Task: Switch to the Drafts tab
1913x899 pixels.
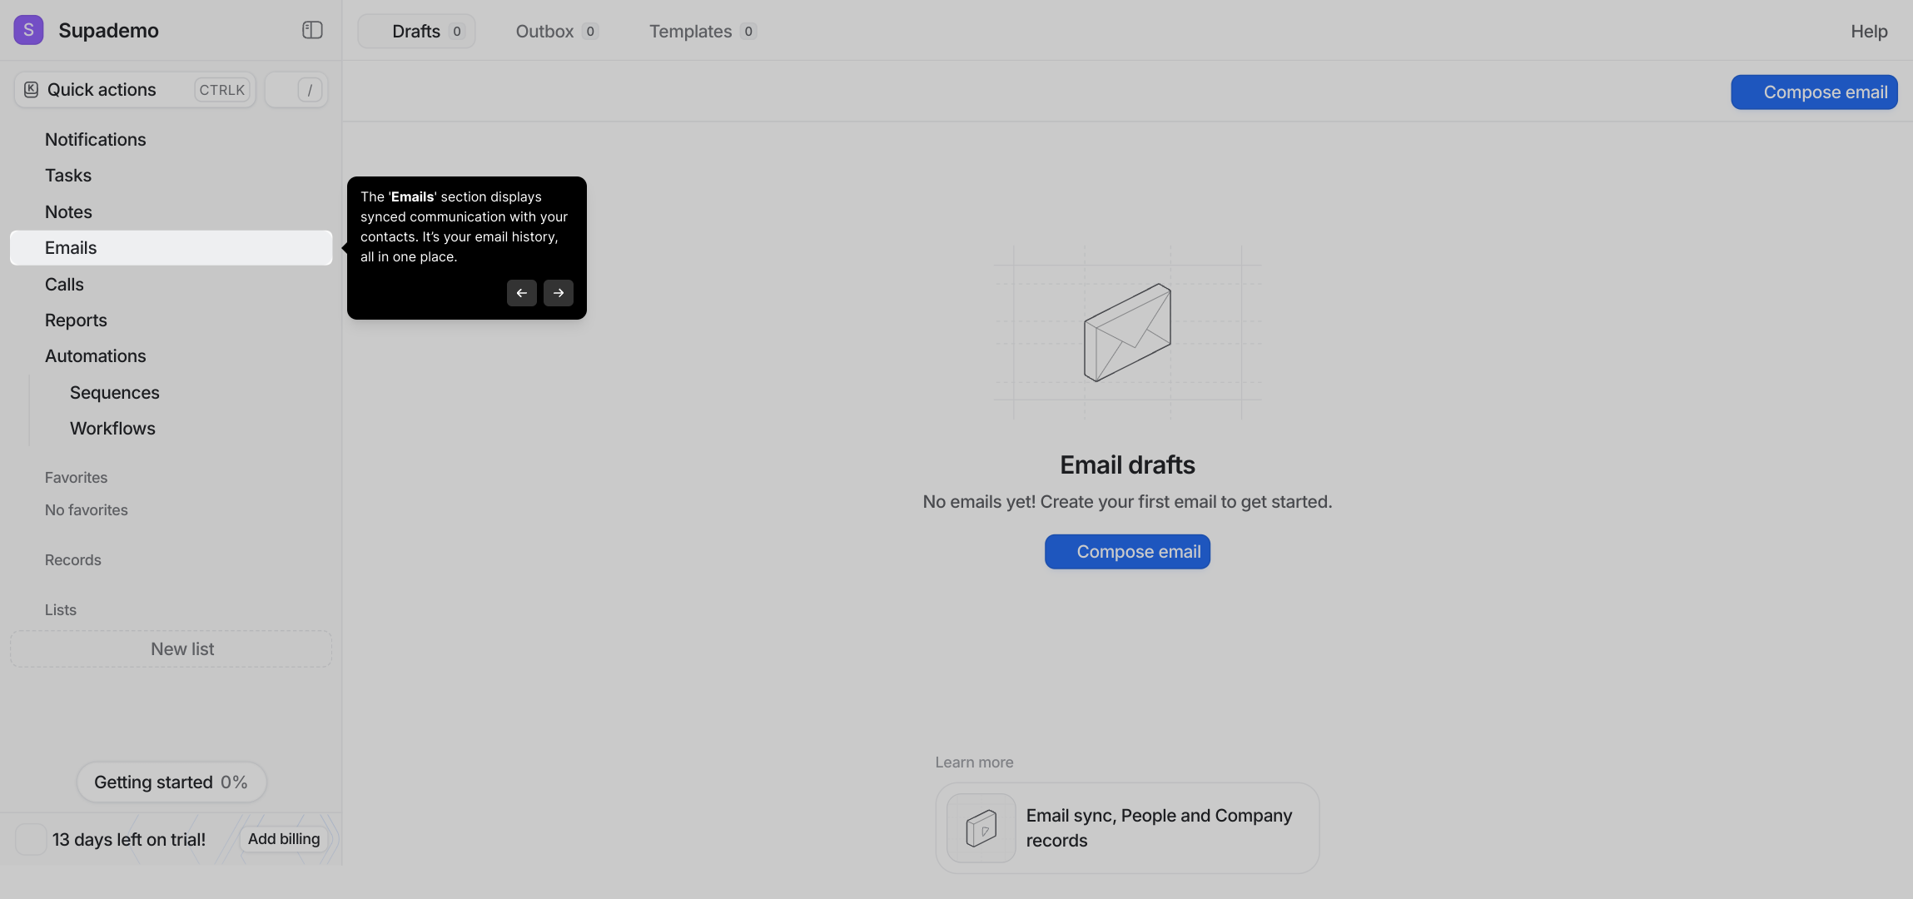Action: (x=416, y=32)
